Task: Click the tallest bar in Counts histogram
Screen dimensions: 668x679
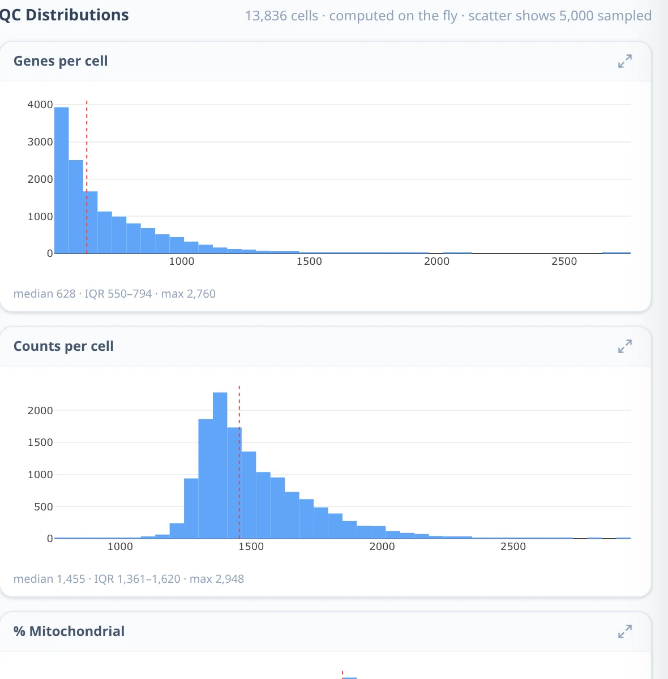Action: pyautogui.click(x=220, y=465)
